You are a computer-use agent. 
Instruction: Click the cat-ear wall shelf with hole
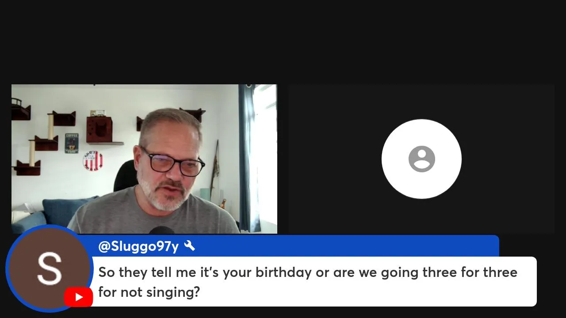coord(99,129)
